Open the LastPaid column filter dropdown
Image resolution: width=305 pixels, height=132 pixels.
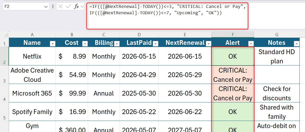point(155,44)
